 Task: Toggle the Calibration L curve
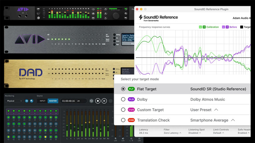(x=200, y=27)
